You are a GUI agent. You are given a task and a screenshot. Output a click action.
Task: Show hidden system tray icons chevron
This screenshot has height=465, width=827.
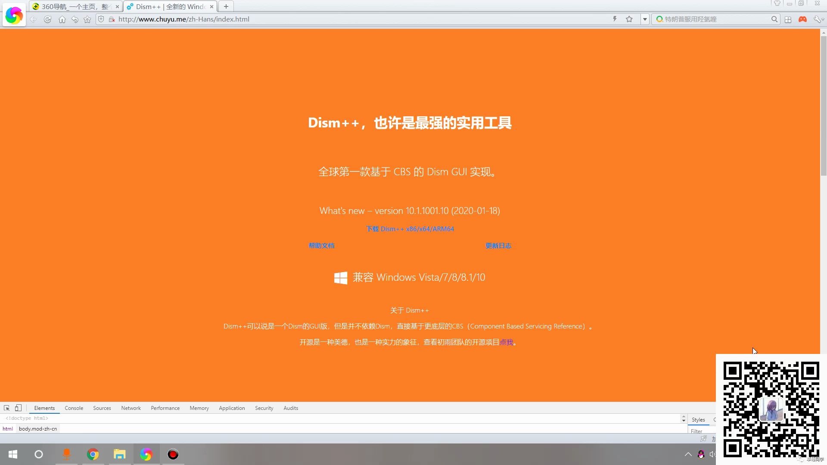[x=688, y=454]
